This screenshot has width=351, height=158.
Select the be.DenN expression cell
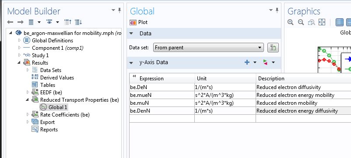point(162,111)
